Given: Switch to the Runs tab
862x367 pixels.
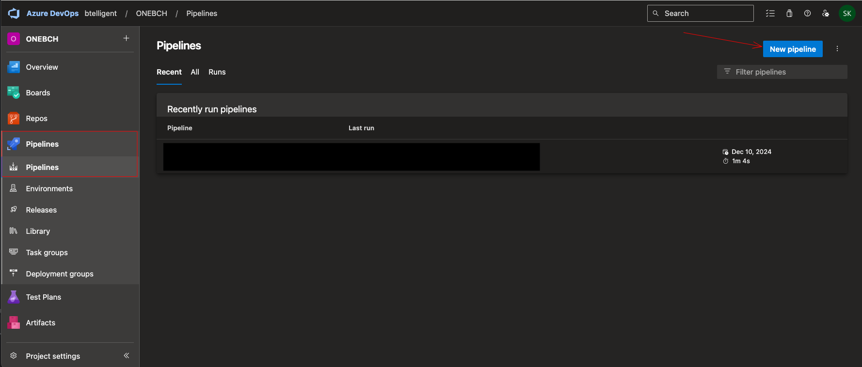Looking at the screenshot, I should 217,72.
